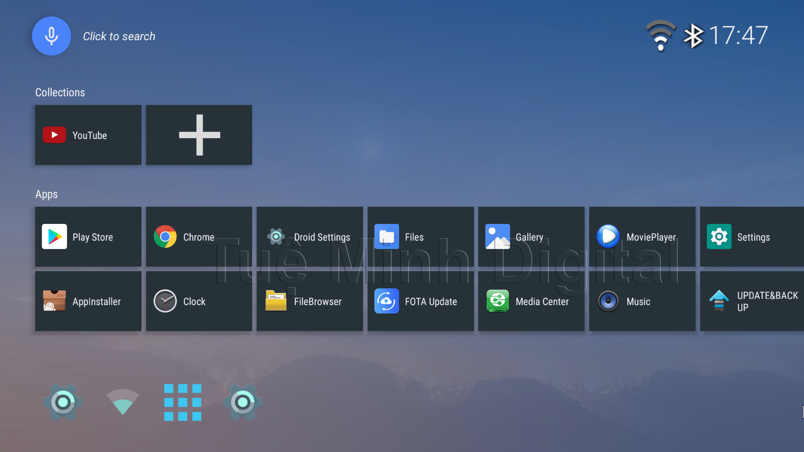Image resolution: width=804 pixels, height=452 pixels.
Task: Launch the AppInstaller app
Action: (88, 301)
